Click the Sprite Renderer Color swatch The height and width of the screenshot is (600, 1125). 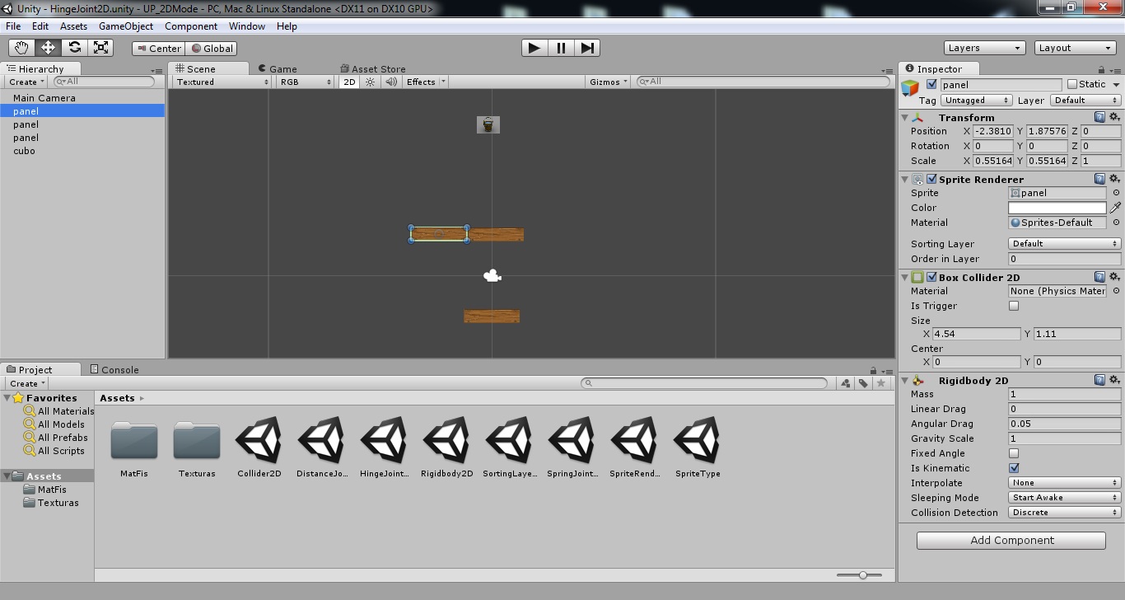[x=1057, y=208]
